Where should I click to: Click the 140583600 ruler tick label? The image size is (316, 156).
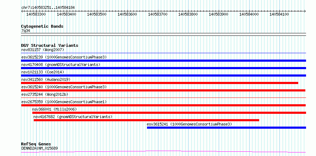tap(127, 14)
